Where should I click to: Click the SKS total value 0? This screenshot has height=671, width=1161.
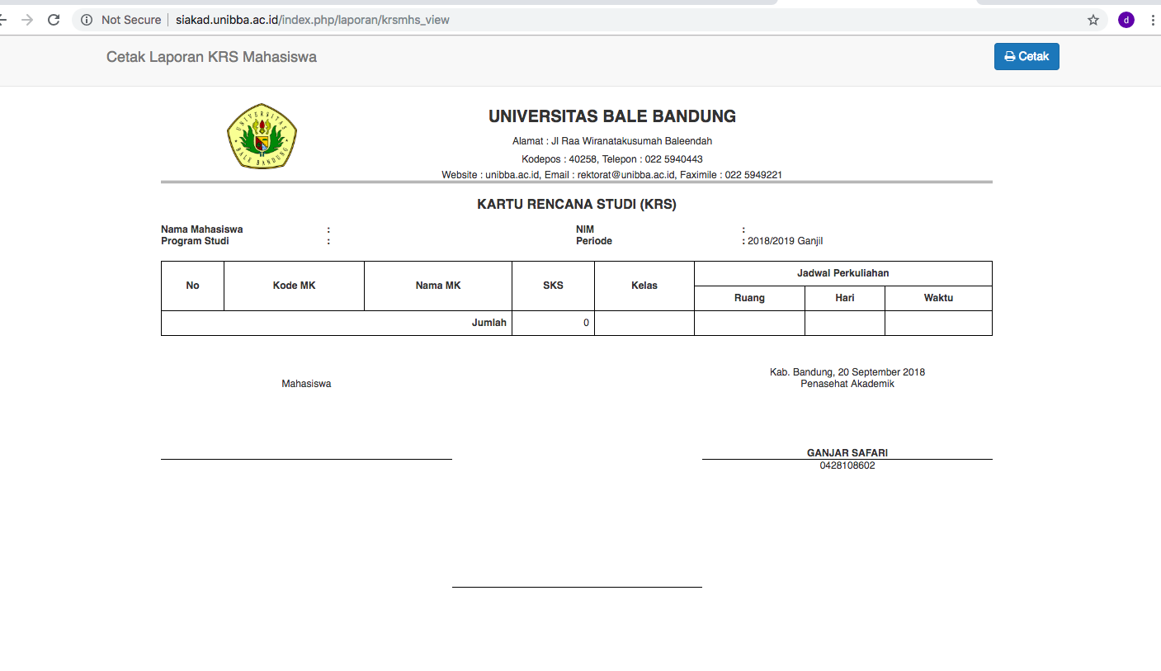coord(587,323)
